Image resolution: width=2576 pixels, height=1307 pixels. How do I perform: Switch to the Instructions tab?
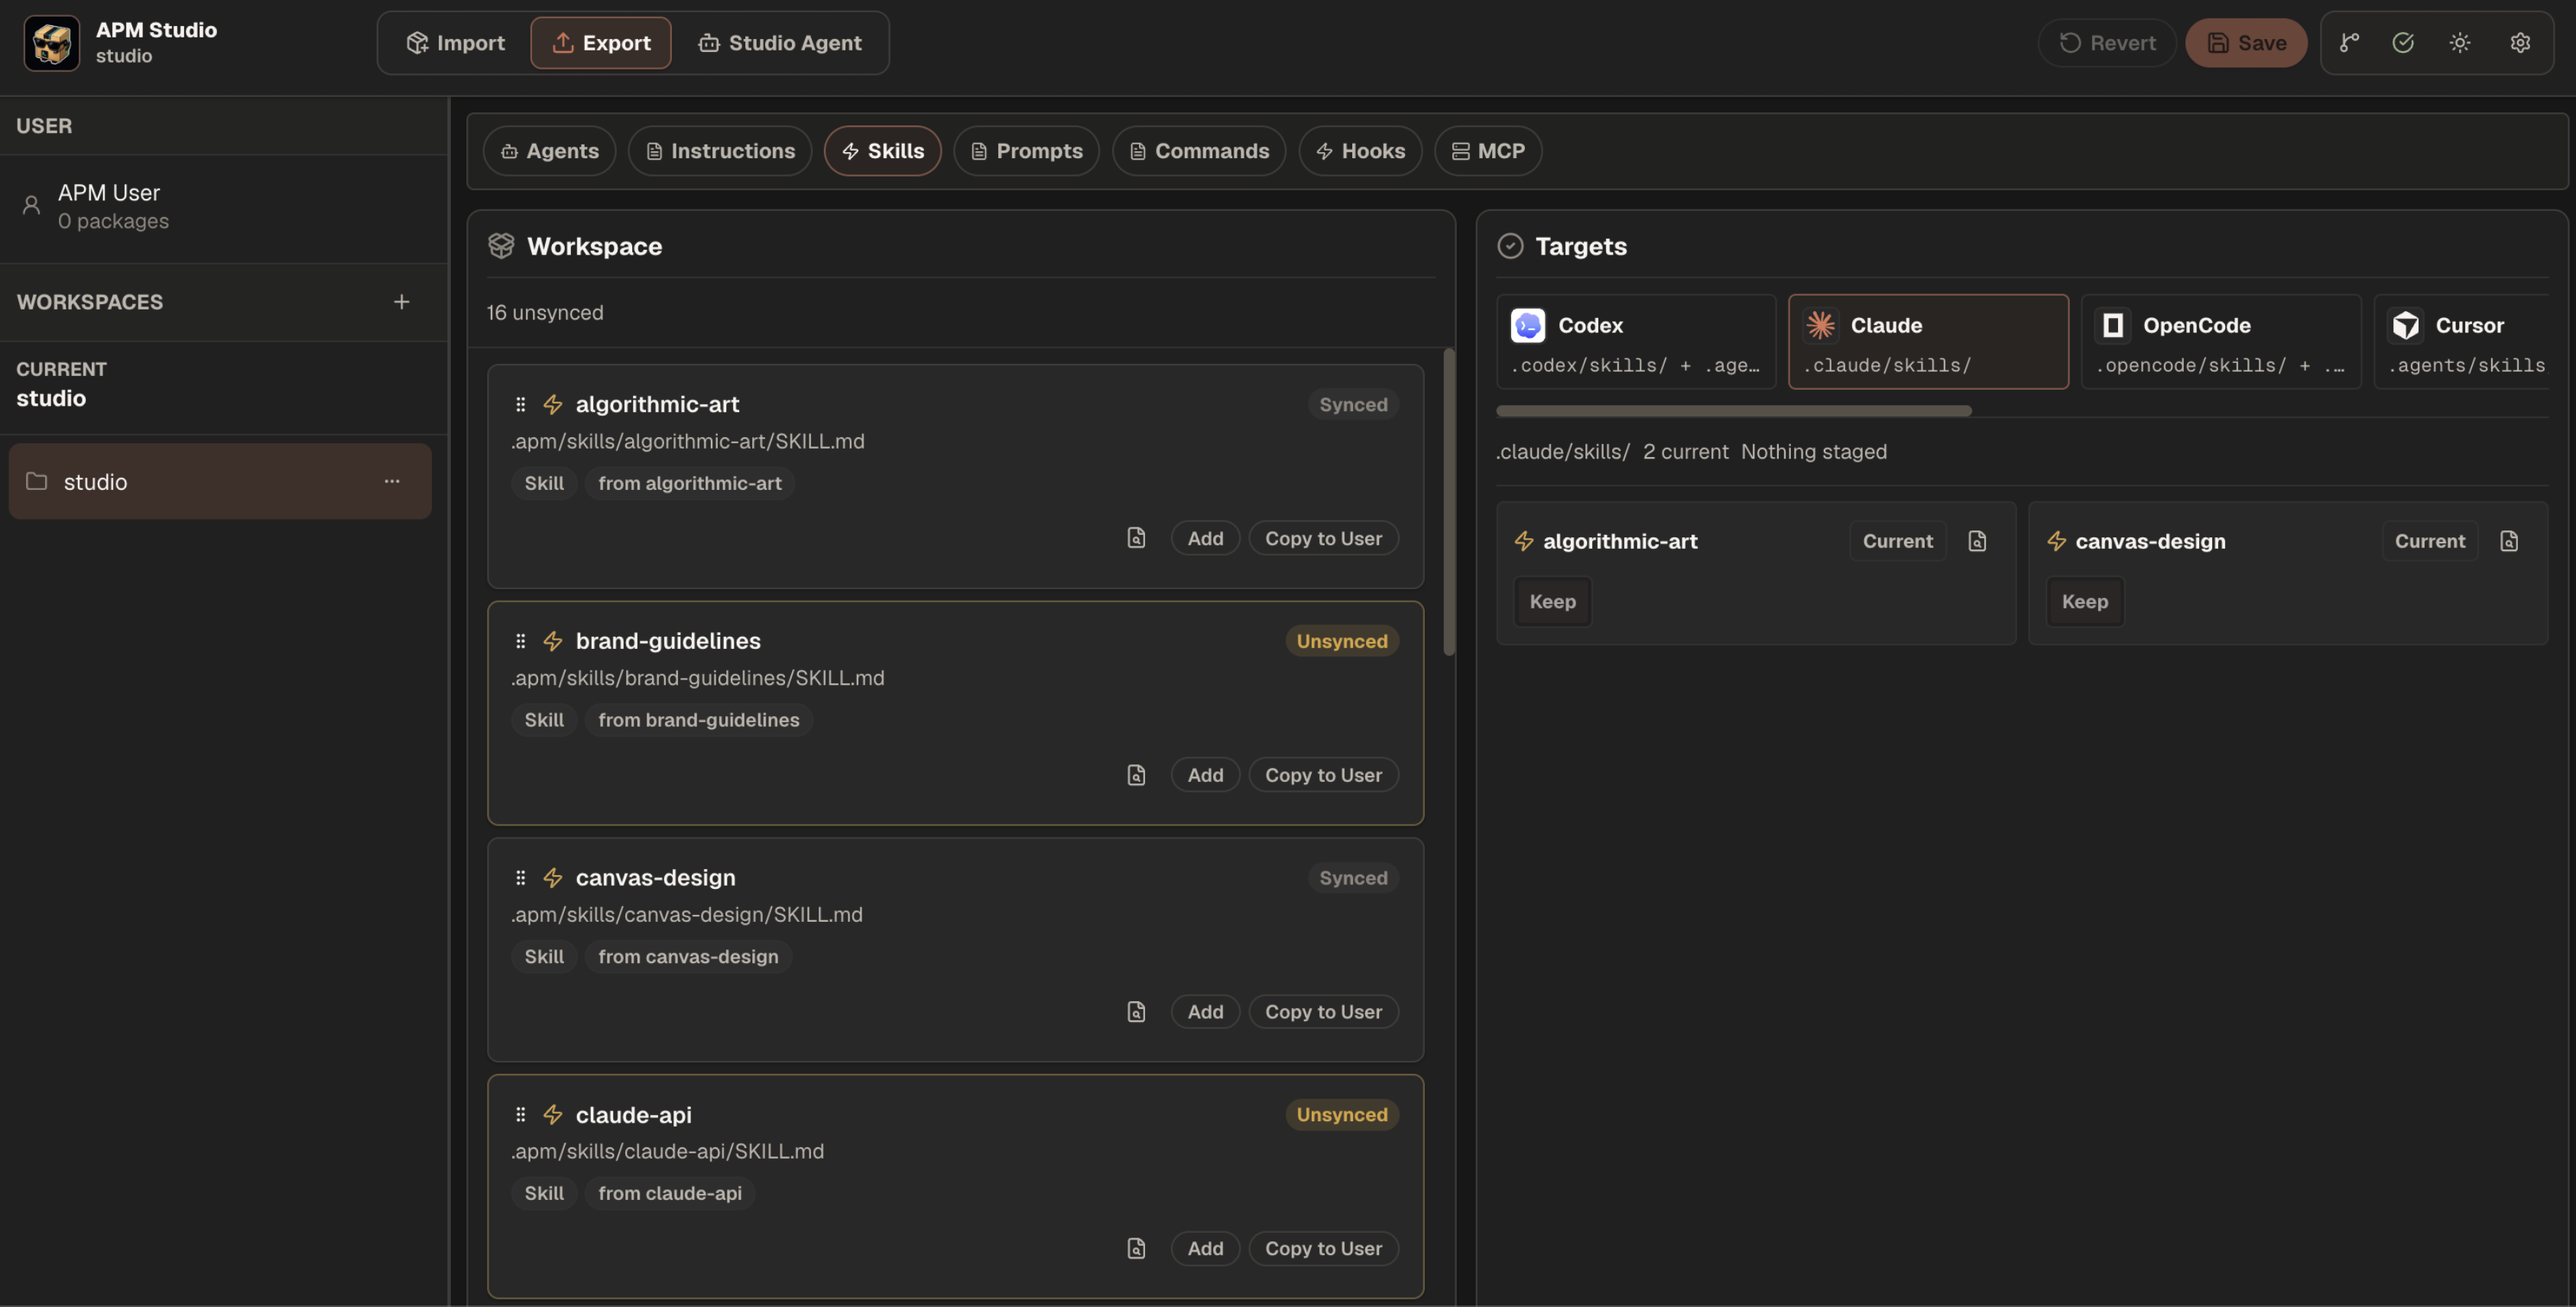[x=719, y=151]
